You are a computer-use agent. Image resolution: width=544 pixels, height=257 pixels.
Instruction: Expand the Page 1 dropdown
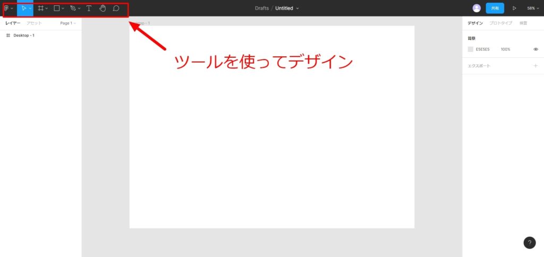click(x=67, y=23)
